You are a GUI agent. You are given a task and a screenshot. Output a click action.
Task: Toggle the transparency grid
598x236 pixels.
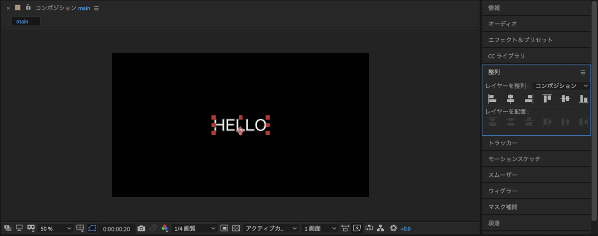(236, 228)
